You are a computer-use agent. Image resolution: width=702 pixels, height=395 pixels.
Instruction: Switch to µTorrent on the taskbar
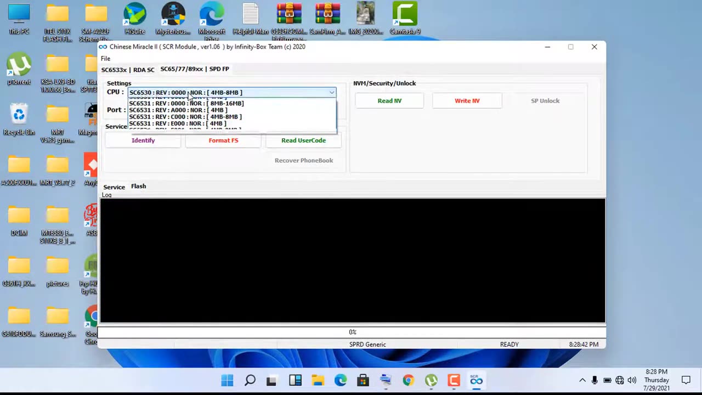[431, 380]
